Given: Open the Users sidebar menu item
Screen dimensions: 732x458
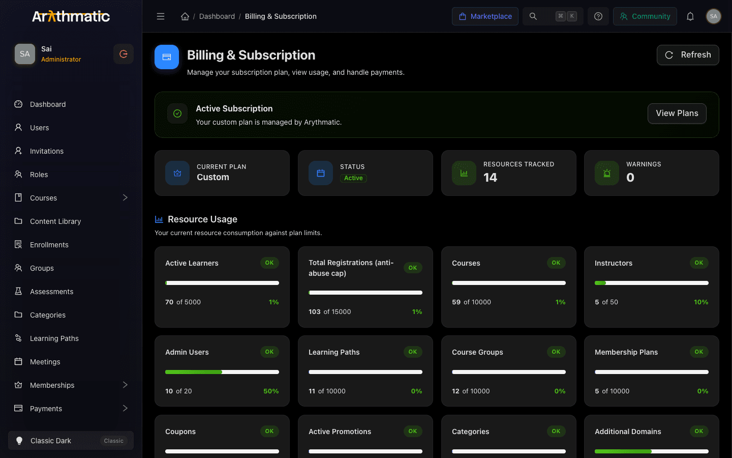Looking at the screenshot, I should click(x=71, y=128).
